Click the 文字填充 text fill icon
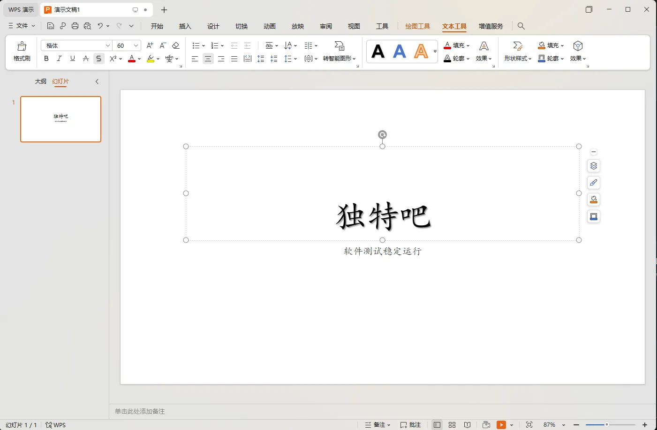Image resolution: width=657 pixels, height=430 pixels. point(454,45)
